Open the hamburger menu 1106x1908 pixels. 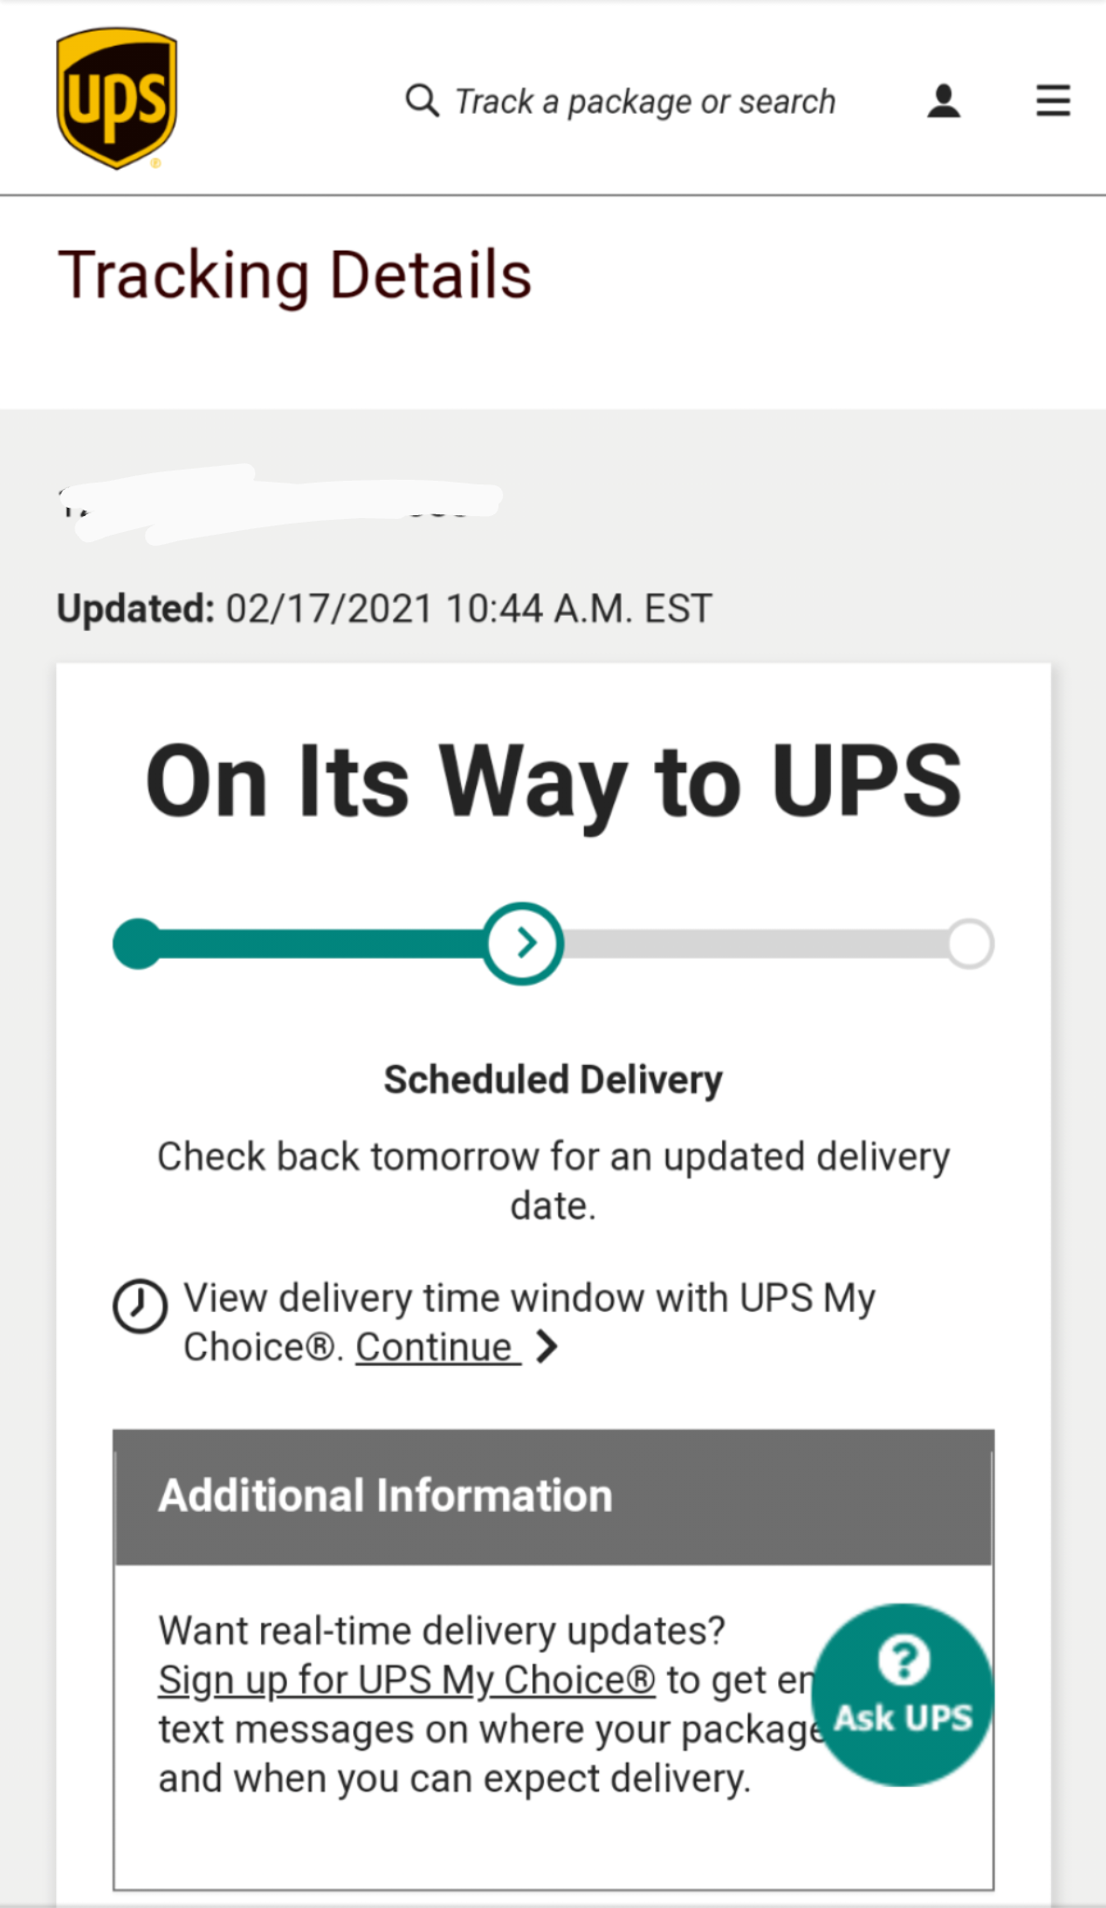[x=1053, y=101]
